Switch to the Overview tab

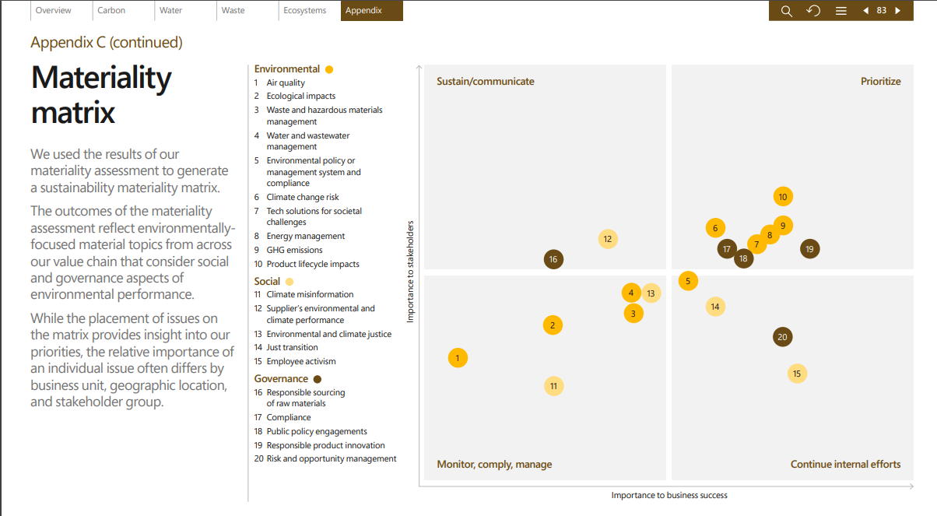[x=53, y=11]
